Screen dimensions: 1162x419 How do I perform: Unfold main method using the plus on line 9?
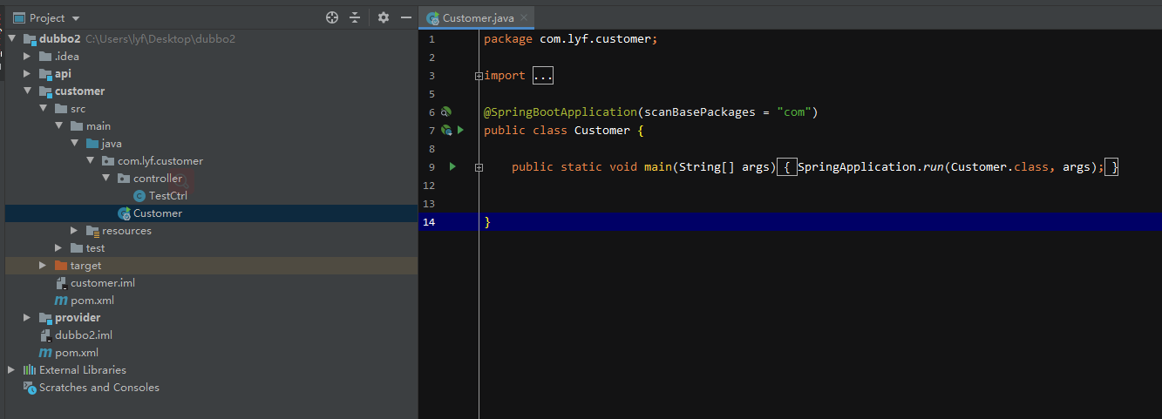pyautogui.click(x=479, y=166)
